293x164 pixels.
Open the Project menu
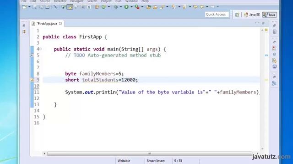coord(106,1)
